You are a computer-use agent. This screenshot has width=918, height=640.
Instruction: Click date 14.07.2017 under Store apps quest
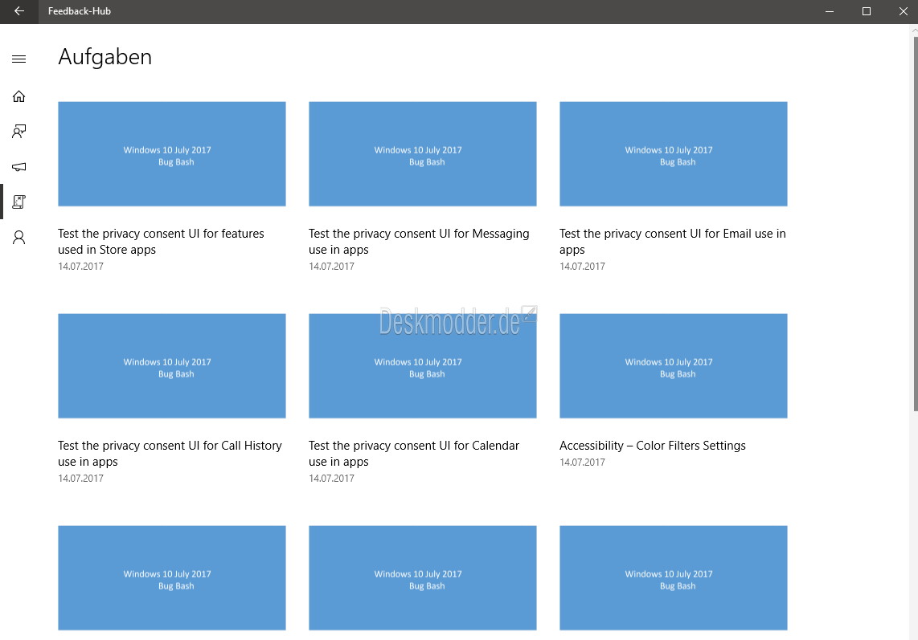point(81,266)
